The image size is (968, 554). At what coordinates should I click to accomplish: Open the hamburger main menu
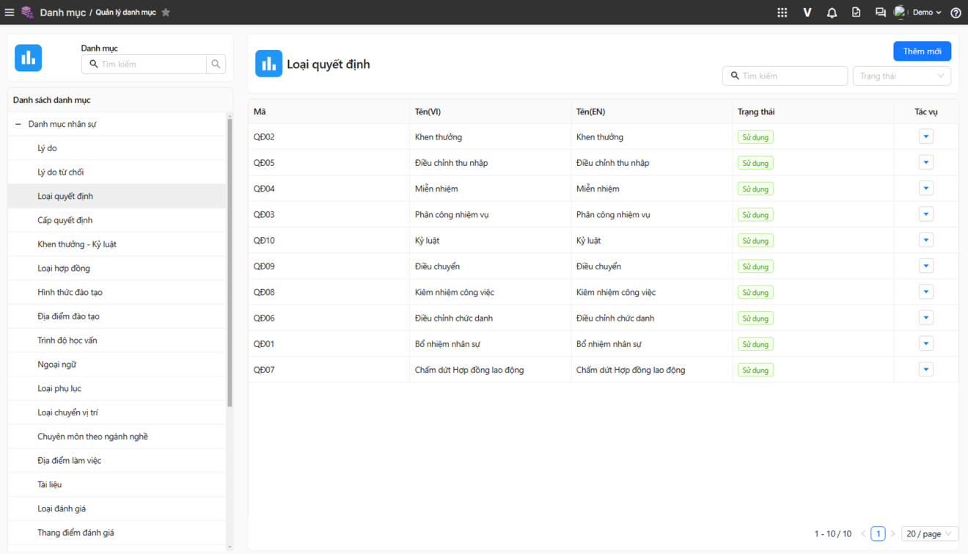10,12
